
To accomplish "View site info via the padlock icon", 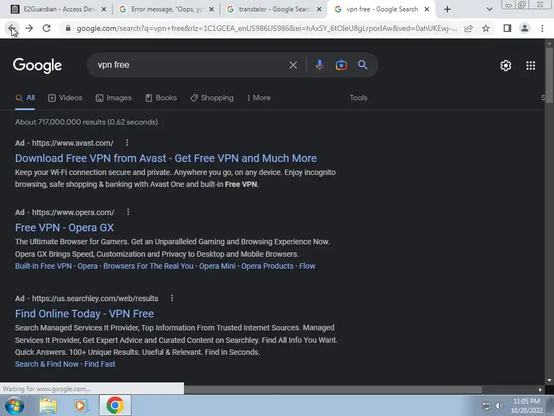I will [68, 28].
